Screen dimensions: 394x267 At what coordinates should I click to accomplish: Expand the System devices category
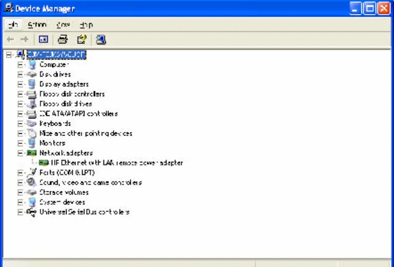pos(20,202)
